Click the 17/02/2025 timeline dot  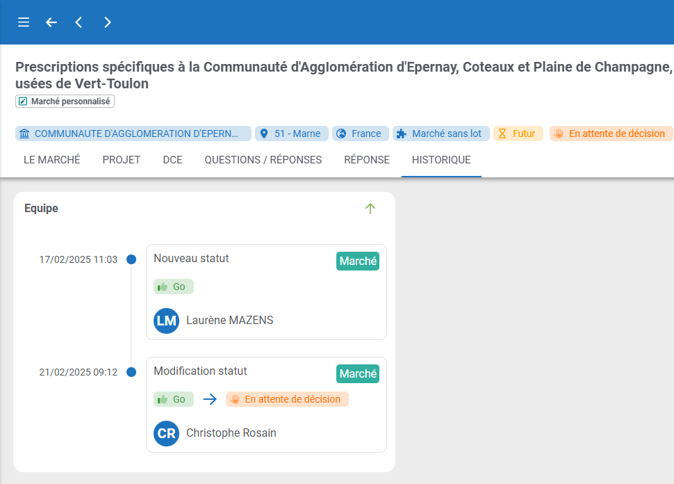tap(131, 260)
